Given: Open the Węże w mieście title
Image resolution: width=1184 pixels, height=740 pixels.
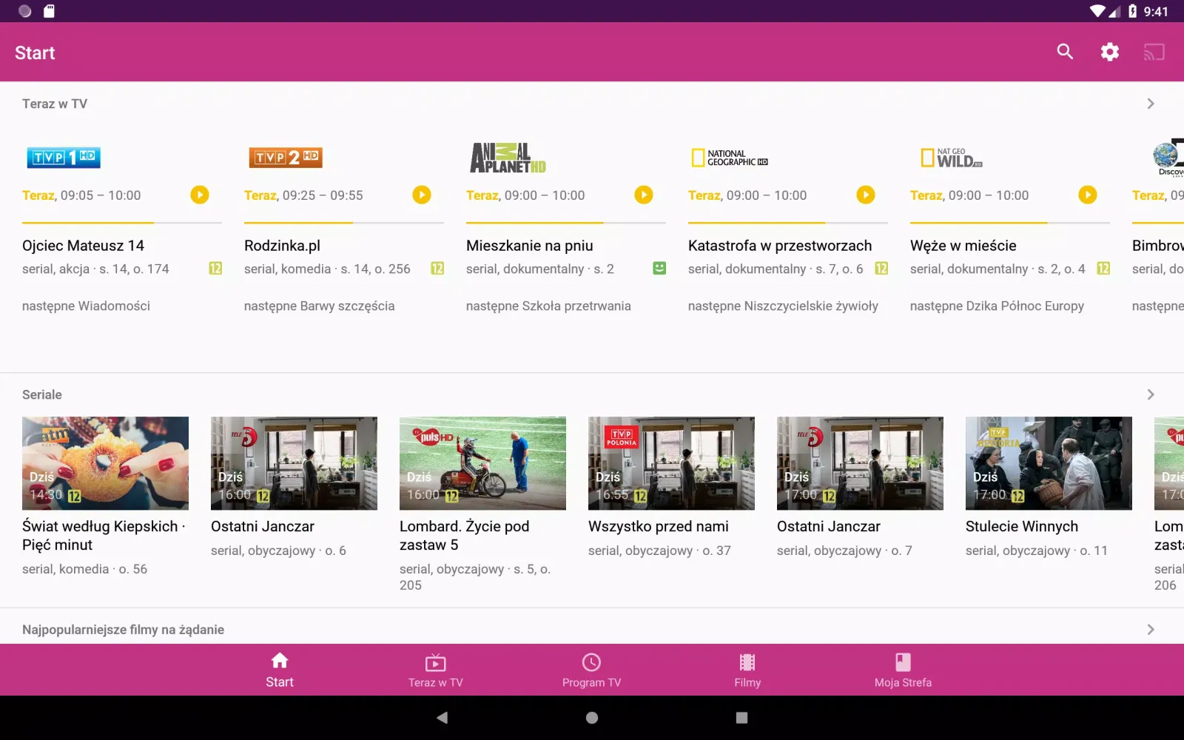Looking at the screenshot, I should pyautogui.click(x=963, y=246).
